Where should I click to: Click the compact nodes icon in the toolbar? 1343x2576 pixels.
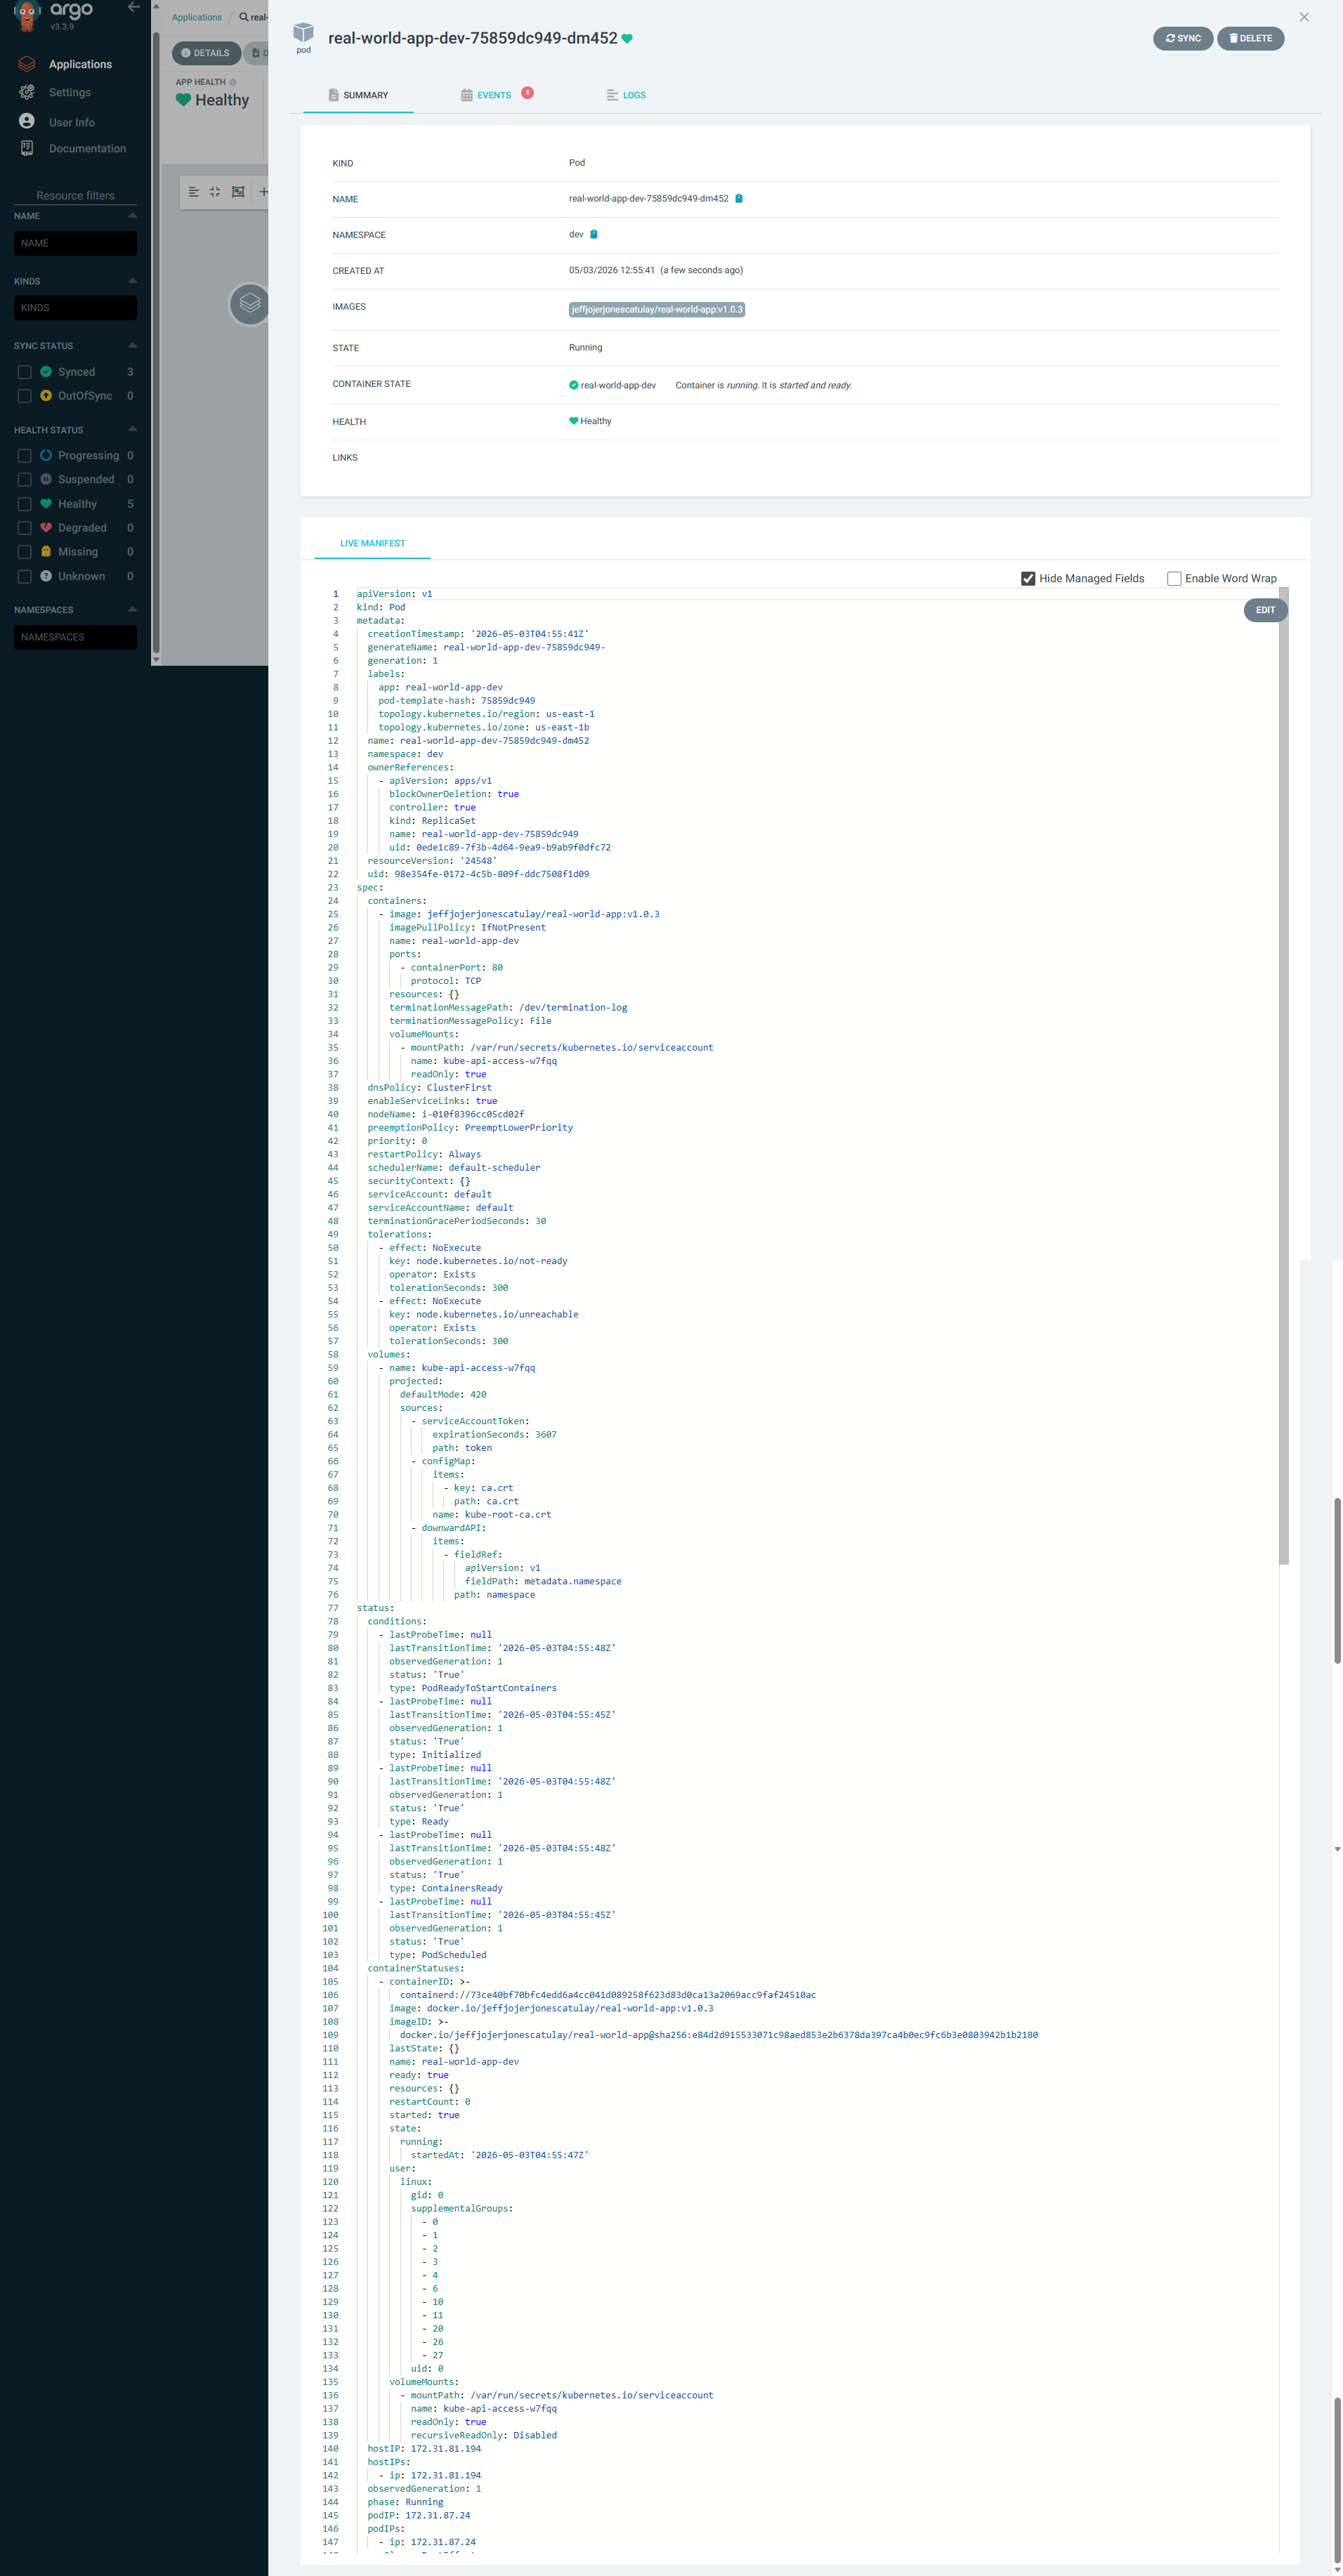215,192
